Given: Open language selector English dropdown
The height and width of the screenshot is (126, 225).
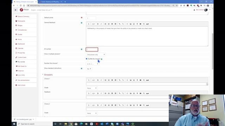Looking at the screenshot, I should click(41, 10).
